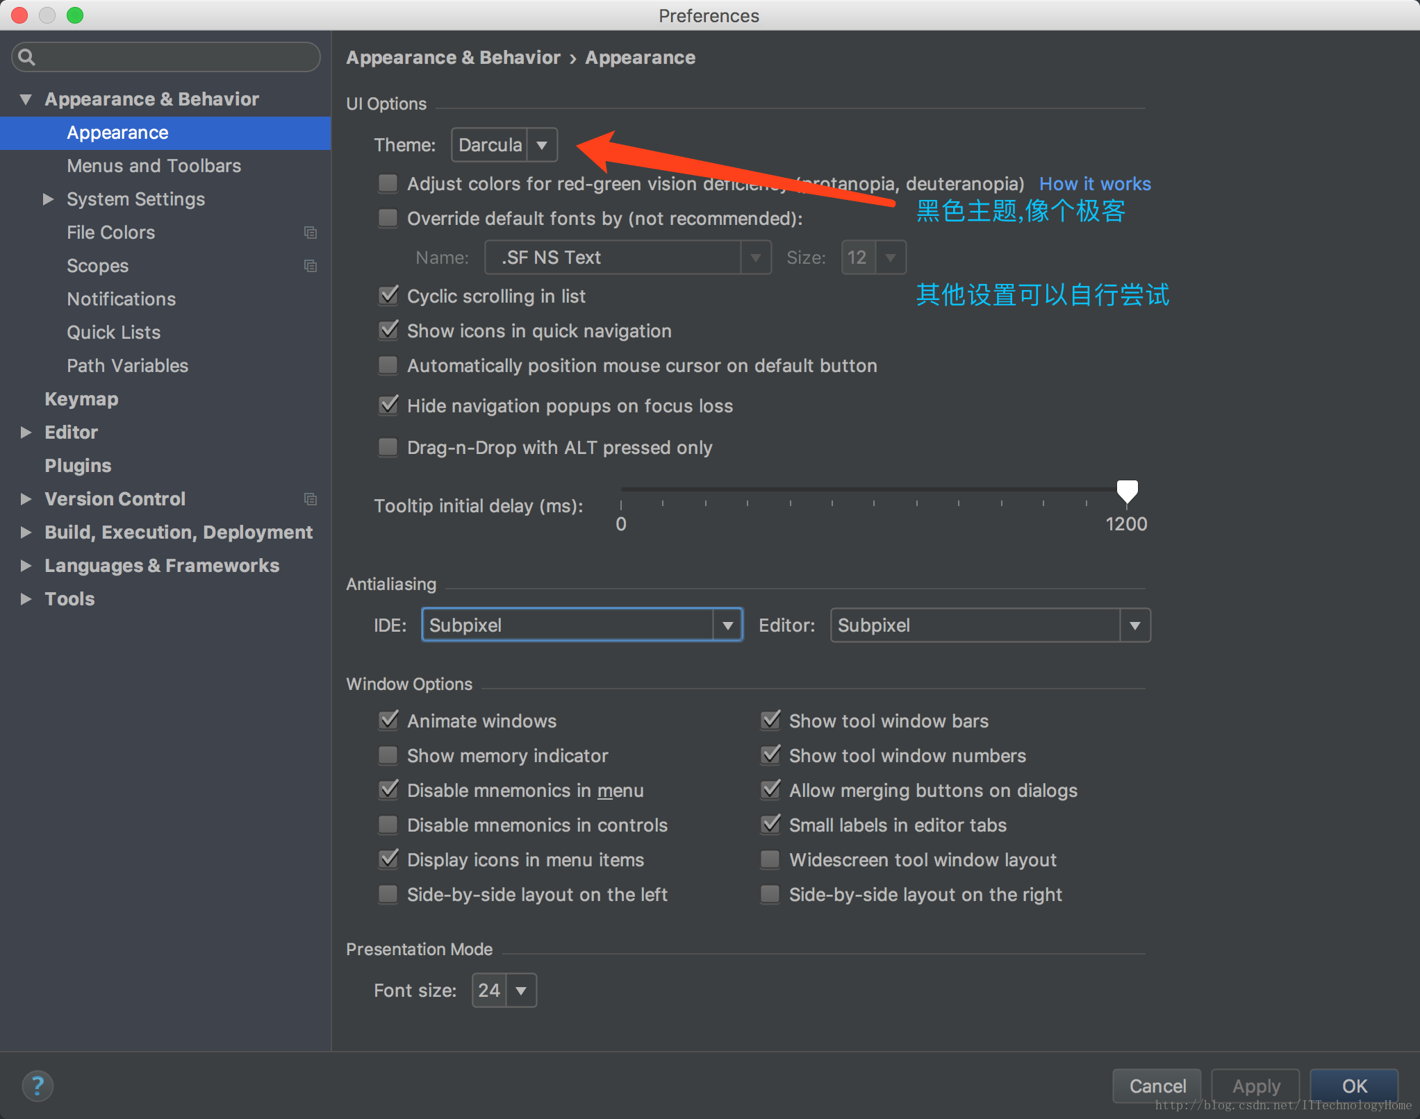Toggle Drag-n-Drop with ALT pressed only
The width and height of the screenshot is (1420, 1119).
(x=390, y=448)
